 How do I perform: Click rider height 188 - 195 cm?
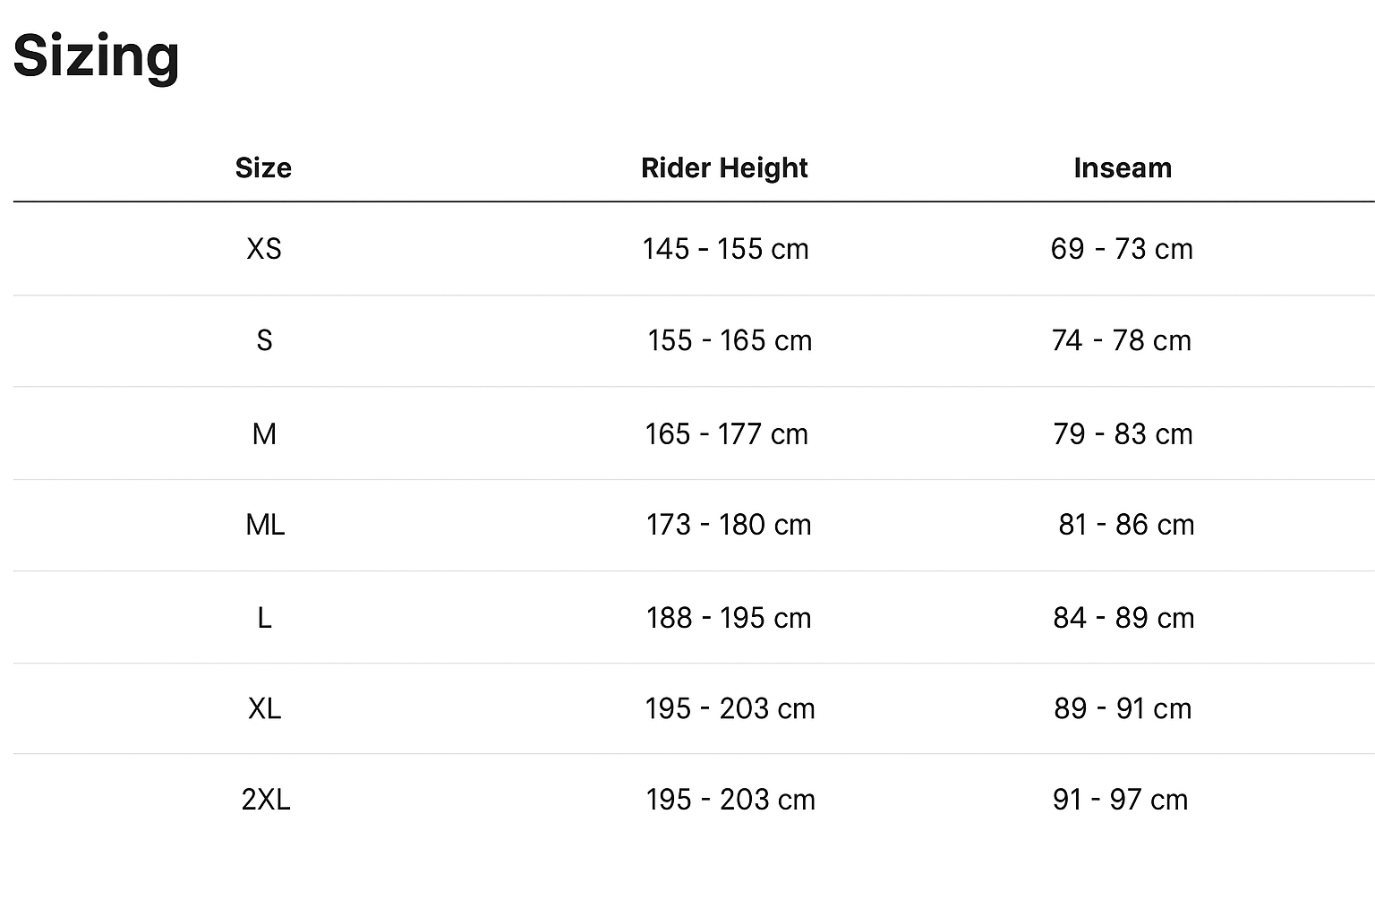tap(729, 618)
